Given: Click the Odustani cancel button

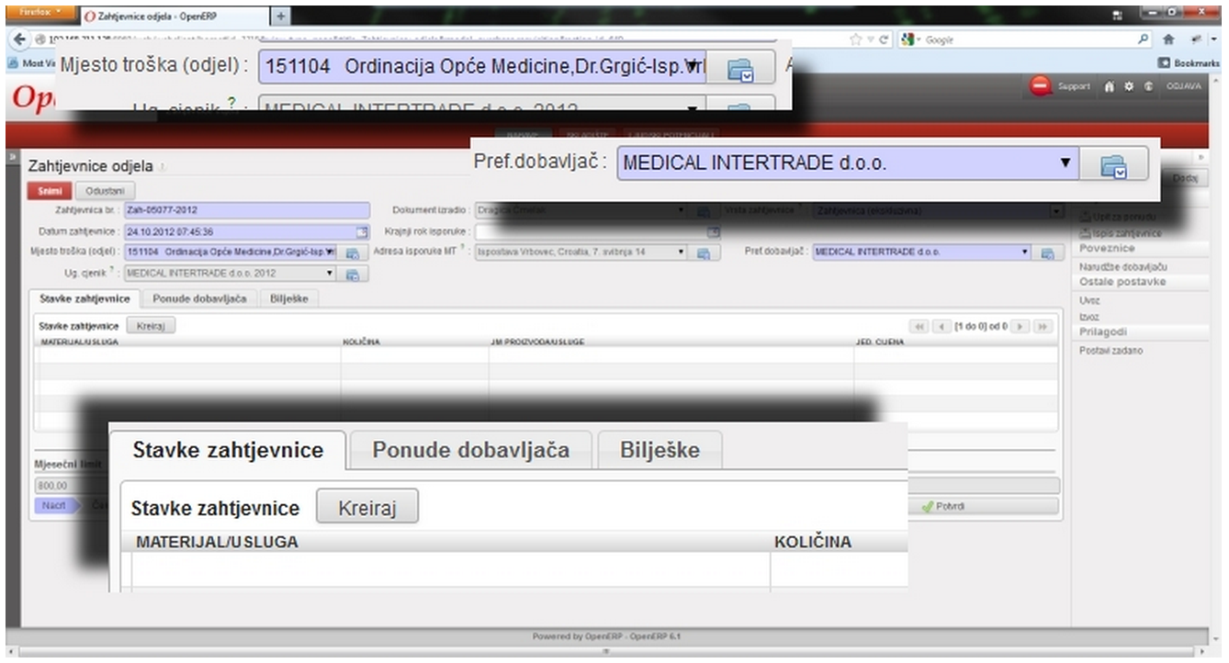Looking at the screenshot, I should (x=105, y=191).
